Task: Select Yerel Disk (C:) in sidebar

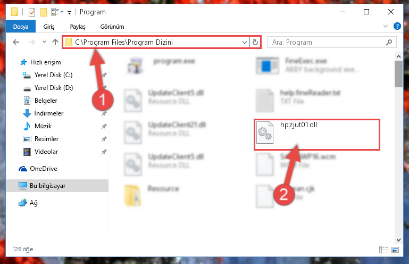Action: pos(53,75)
